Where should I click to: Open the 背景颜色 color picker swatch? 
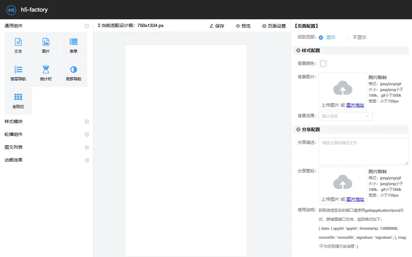323,64
